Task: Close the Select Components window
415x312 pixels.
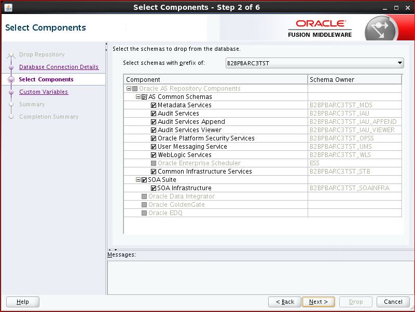Action: tap(408, 8)
